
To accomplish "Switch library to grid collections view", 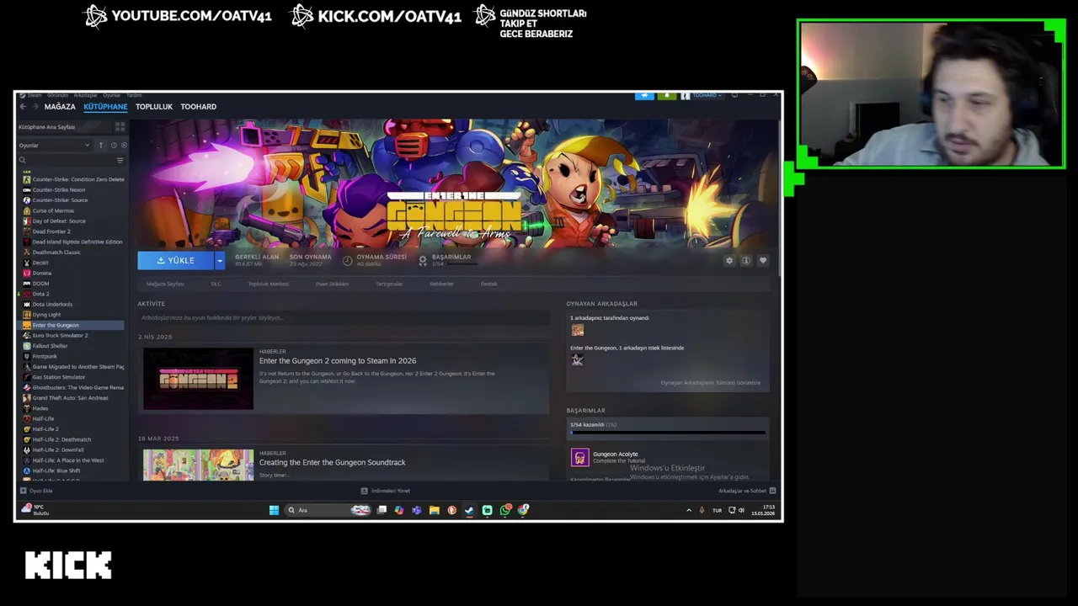I will 120,127.
